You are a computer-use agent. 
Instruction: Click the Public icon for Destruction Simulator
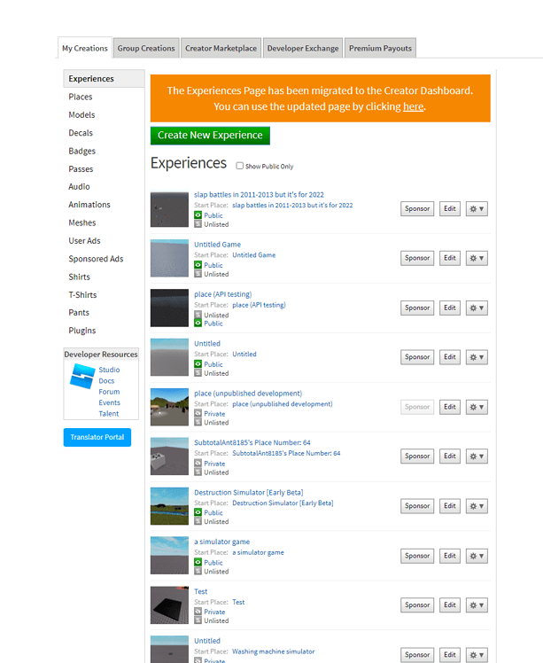198,512
